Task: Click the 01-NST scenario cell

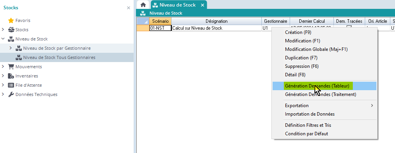Action: tap(160, 28)
